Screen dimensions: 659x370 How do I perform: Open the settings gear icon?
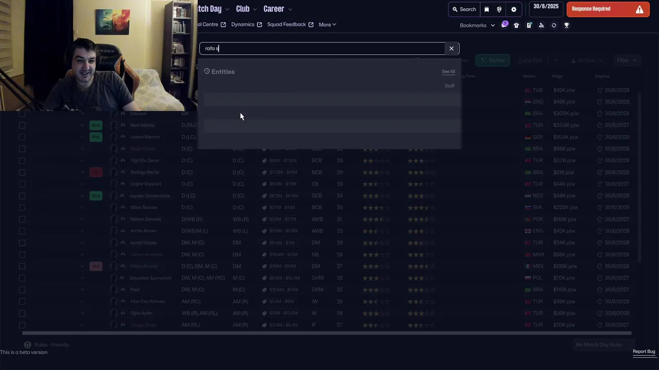pos(514,9)
